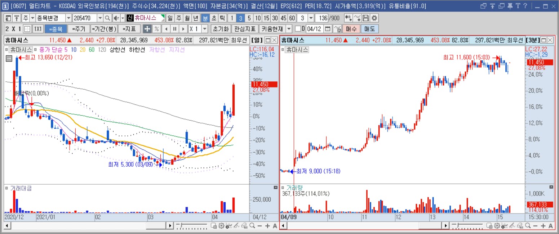Open the custom interval 3 dropdown

pos(311,18)
